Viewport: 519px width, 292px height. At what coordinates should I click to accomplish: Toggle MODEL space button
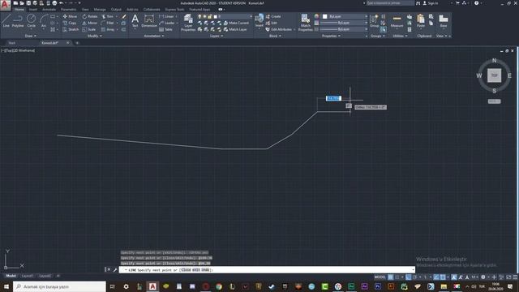[380, 277]
